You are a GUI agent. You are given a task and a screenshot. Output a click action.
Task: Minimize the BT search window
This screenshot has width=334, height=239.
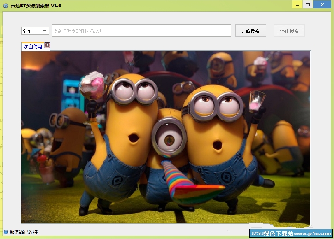pos(297,5)
